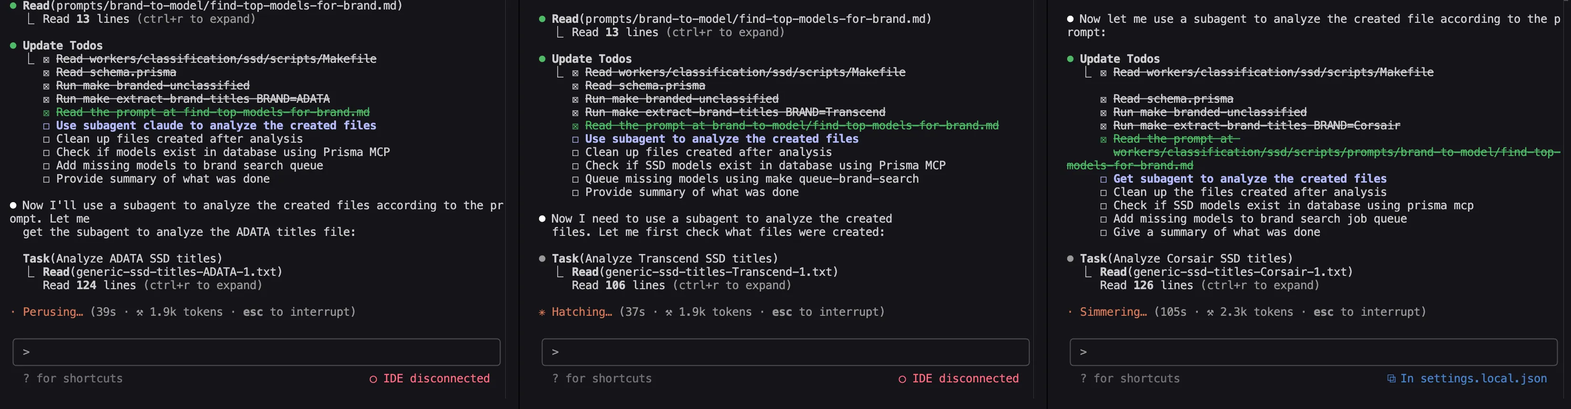Click the '? for shortcuts' hint below the Corsair pane
This screenshot has height=409, width=1571.
tap(1130, 379)
